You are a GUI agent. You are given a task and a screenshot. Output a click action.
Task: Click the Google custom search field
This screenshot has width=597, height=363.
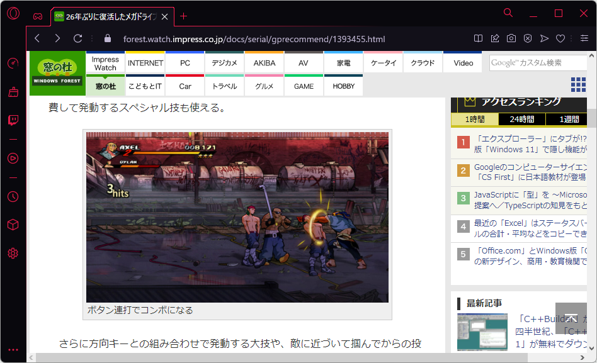click(x=537, y=62)
